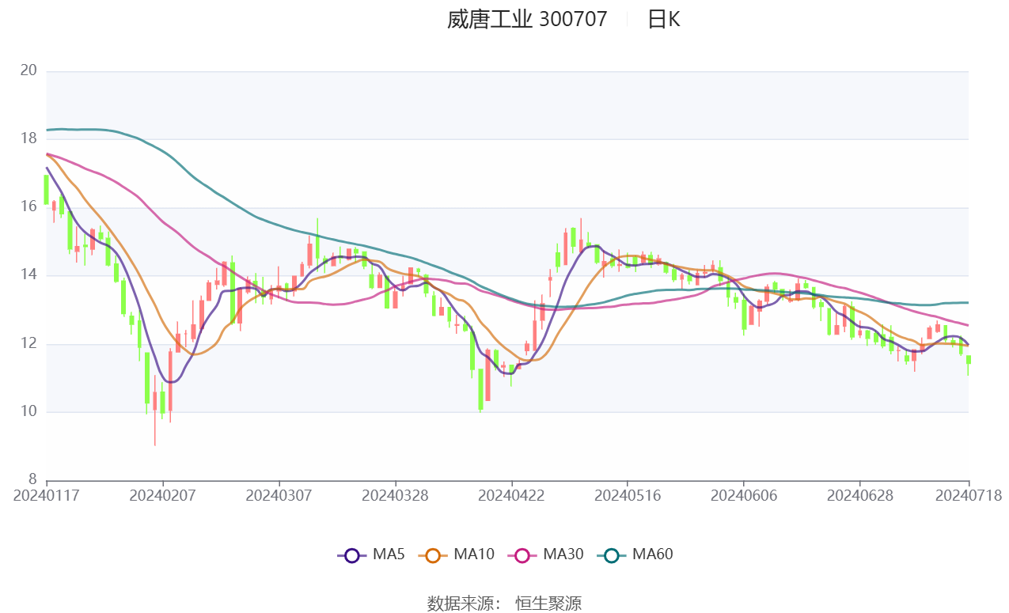This screenshot has width=1009, height=613.
Task: Jump to the 20240718 x-axis date label
Action: [x=968, y=496]
